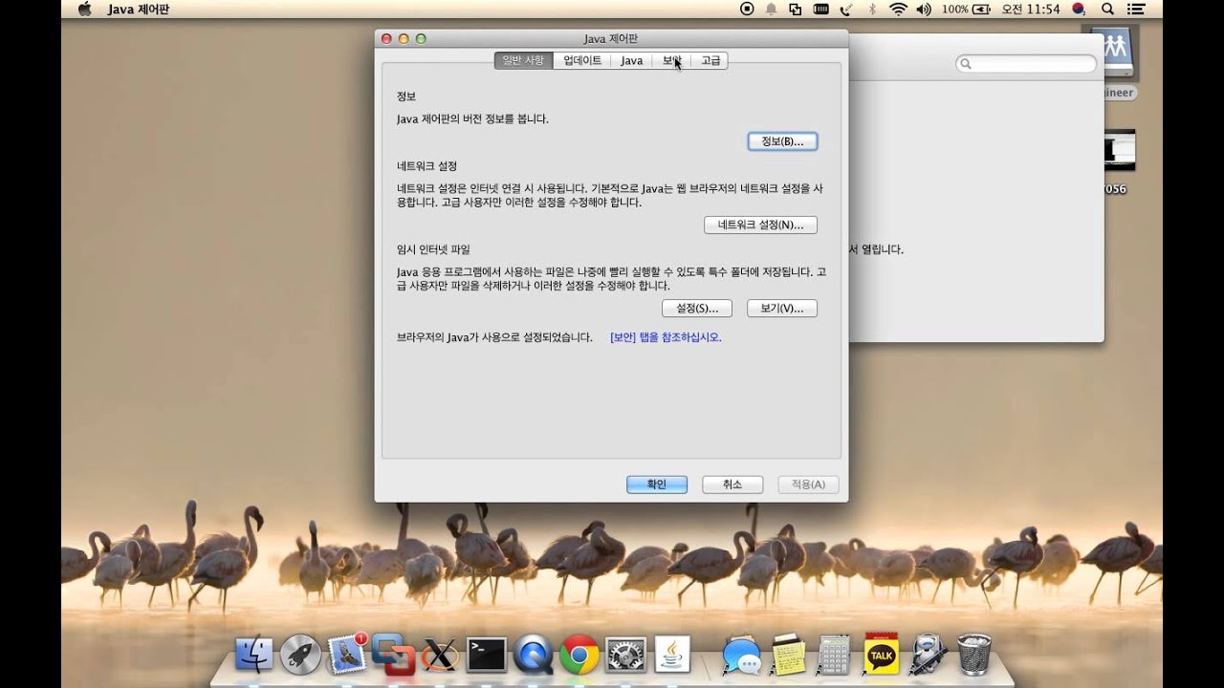The height and width of the screenshot is (688, 1224).
Task: Switch to the 고급 tab
Action: [710, 60]
